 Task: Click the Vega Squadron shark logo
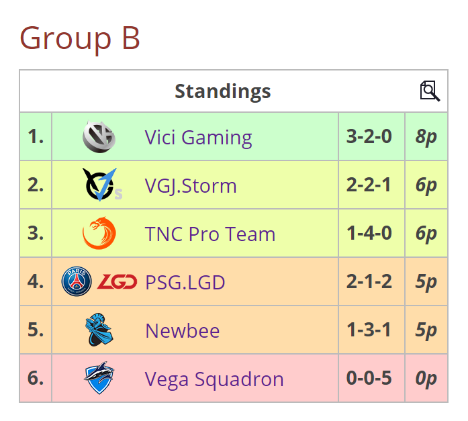tap(99, 379)
